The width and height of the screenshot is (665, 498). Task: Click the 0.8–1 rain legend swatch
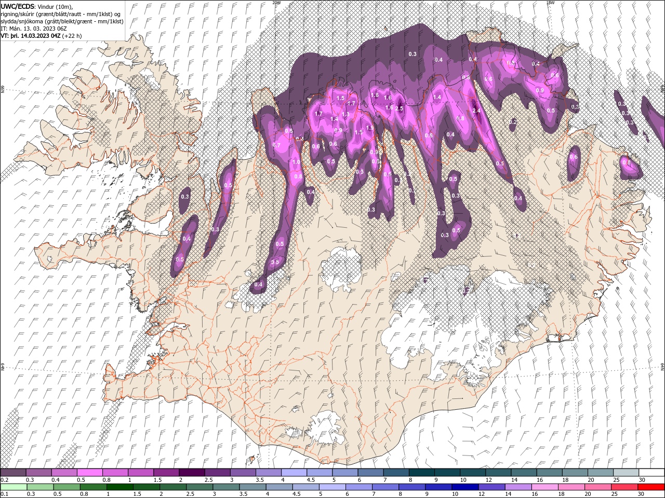[x=93, y=487]
